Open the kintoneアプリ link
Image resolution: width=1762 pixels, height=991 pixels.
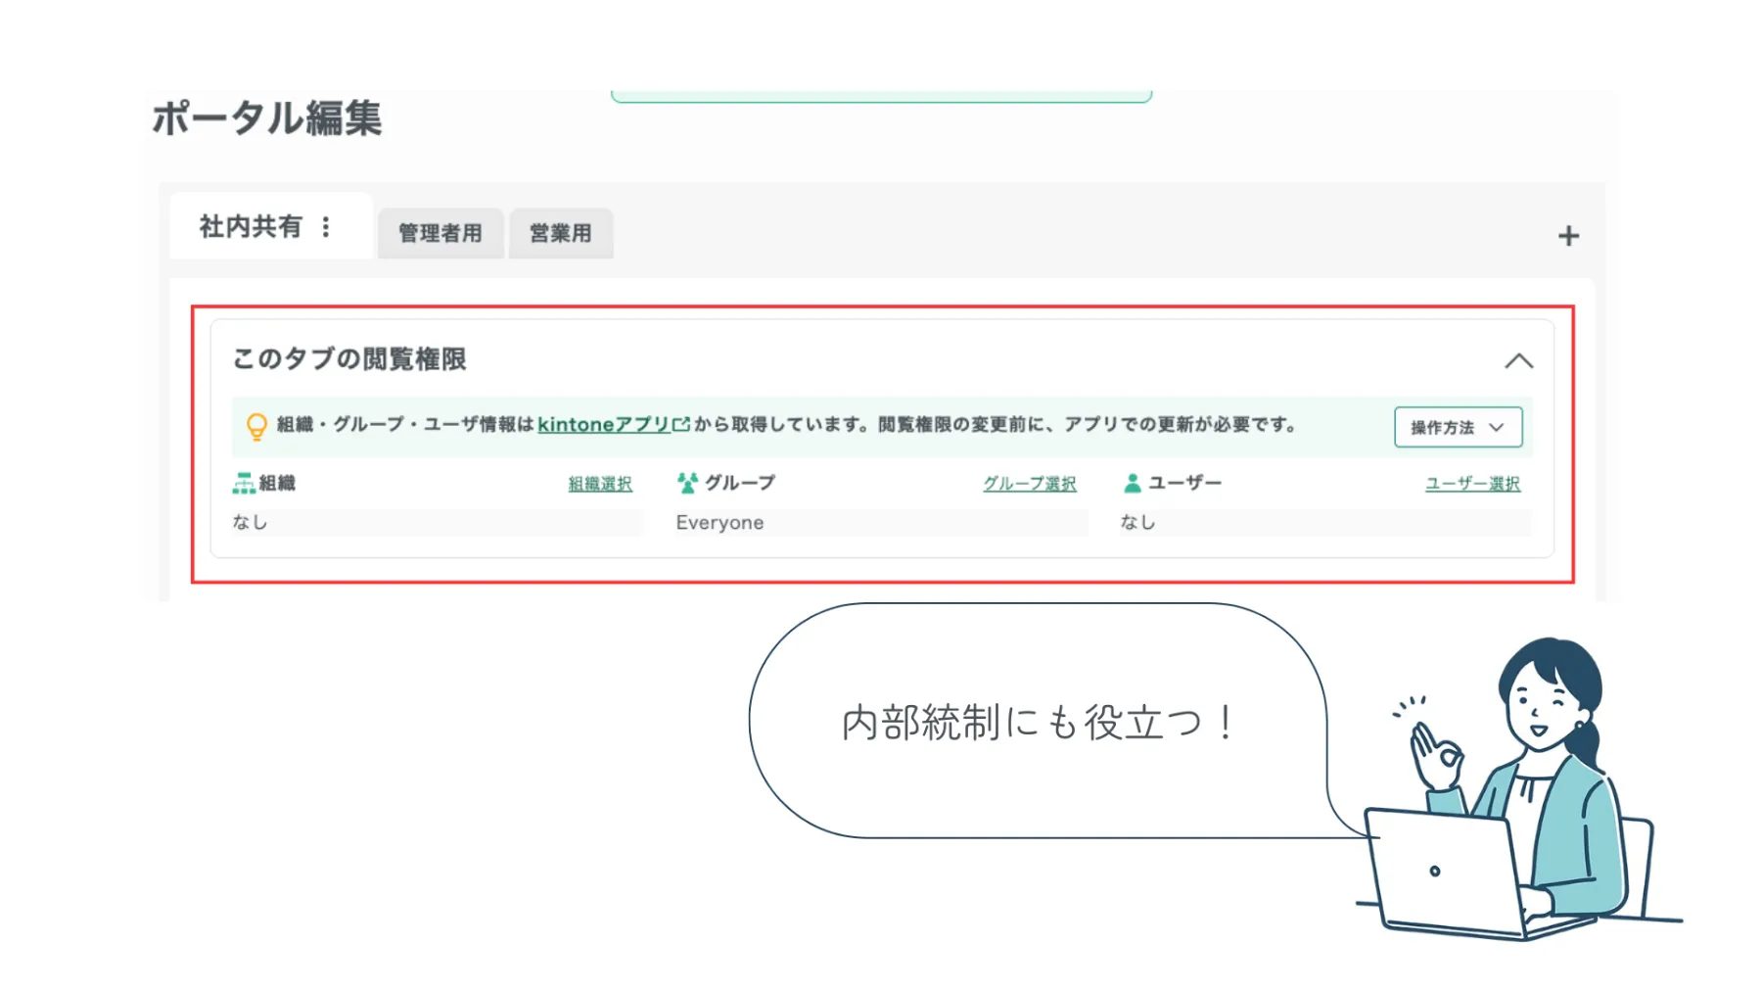[x=603, y=424]
